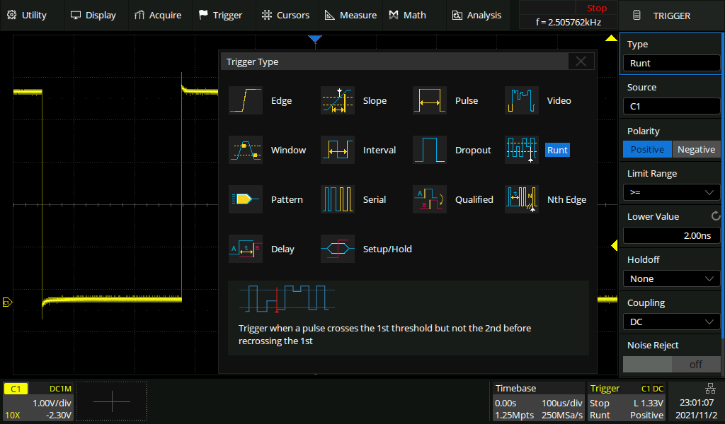Click the Lower Value input field

671,235
